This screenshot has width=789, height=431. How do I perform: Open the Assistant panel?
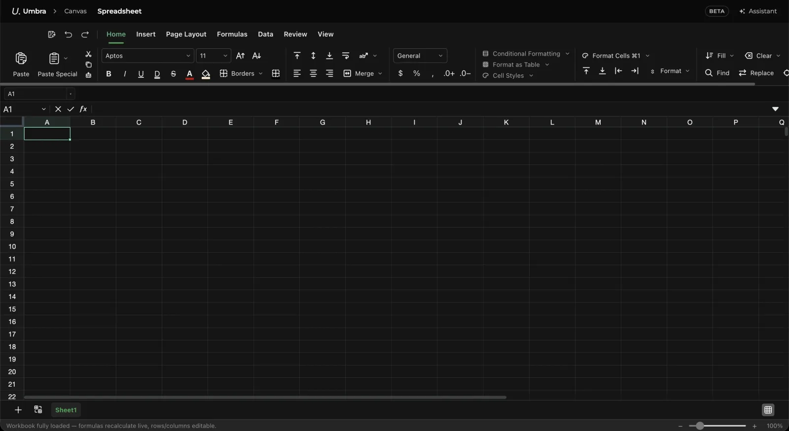[758, 11]
